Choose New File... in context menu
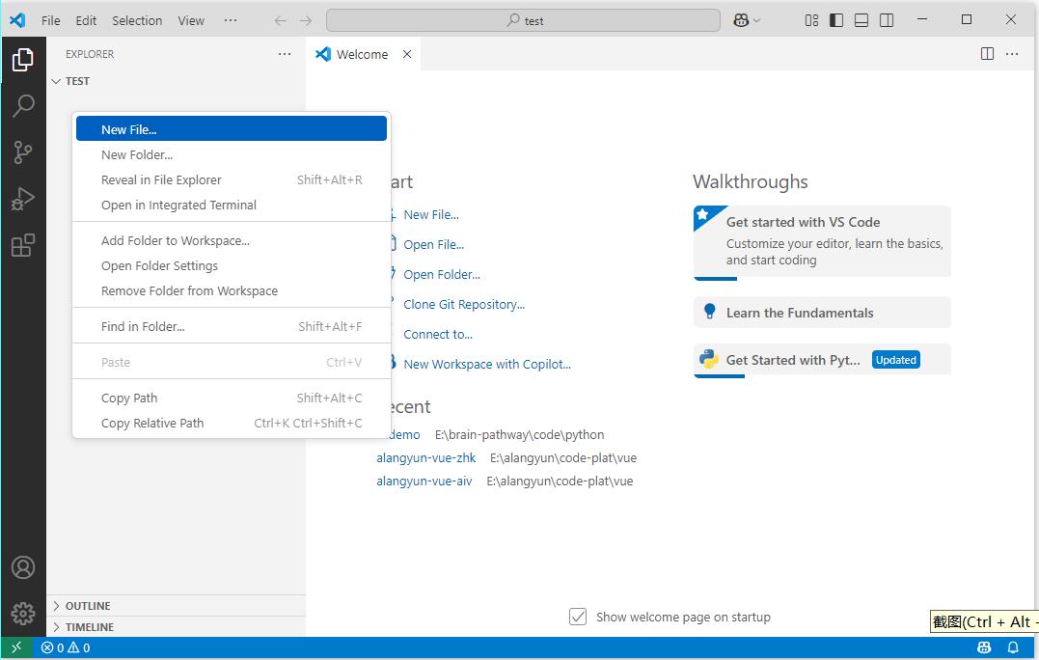 (232, 129)
